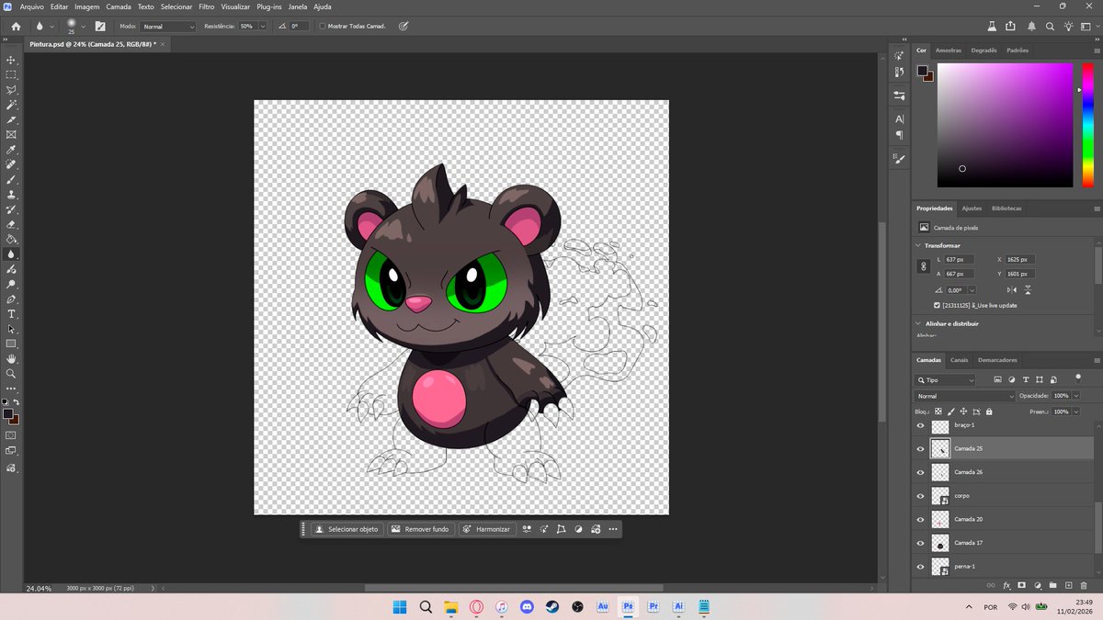Hide the Camada 17 layer
1103x620 pixels.
click(x=920, y=543)
